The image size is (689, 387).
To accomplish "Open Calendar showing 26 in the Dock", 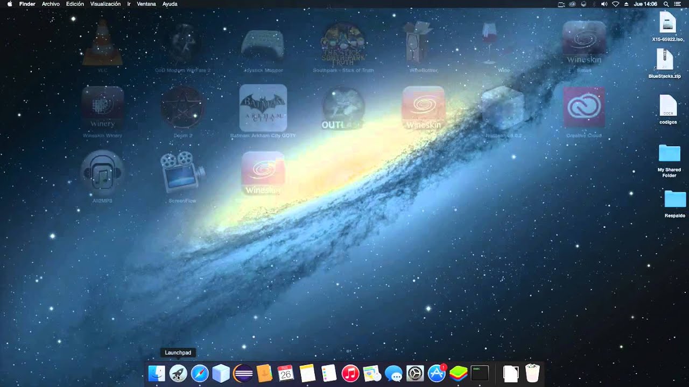I will (x=286, y=373).
